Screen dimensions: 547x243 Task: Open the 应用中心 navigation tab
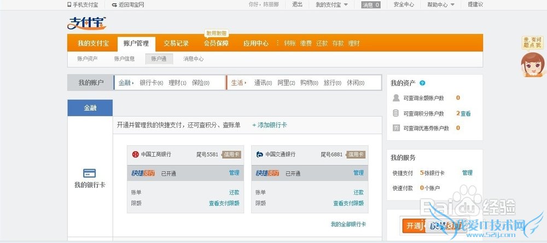[x=255, y=43]
